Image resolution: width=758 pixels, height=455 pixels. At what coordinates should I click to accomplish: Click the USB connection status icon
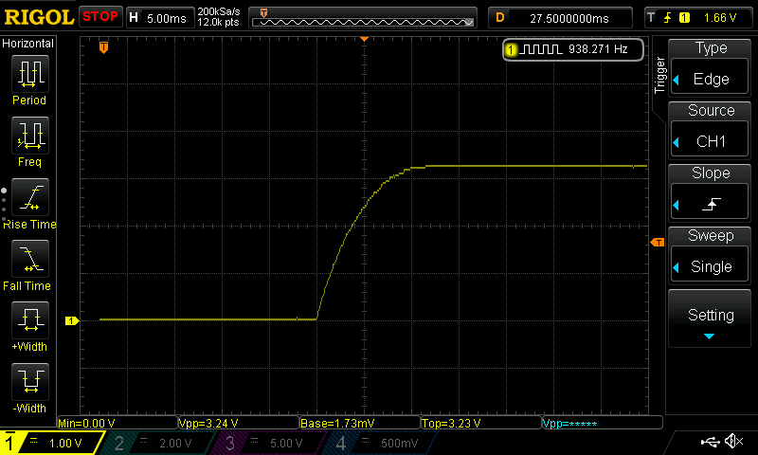point(710,442)
